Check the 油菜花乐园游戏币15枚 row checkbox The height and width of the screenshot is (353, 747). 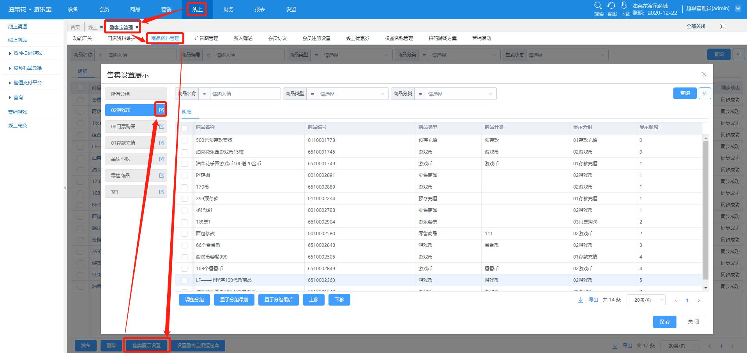tap(185, 152)
